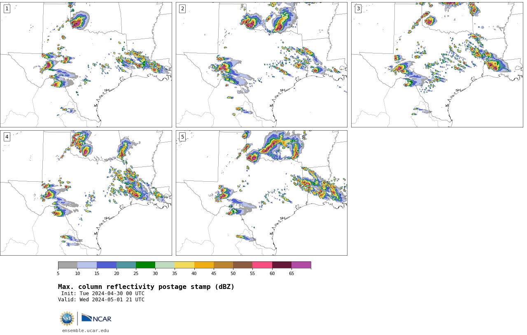Open ensemble member 1 reflectivity map
The image size is (527, 335).
point(86,65)
